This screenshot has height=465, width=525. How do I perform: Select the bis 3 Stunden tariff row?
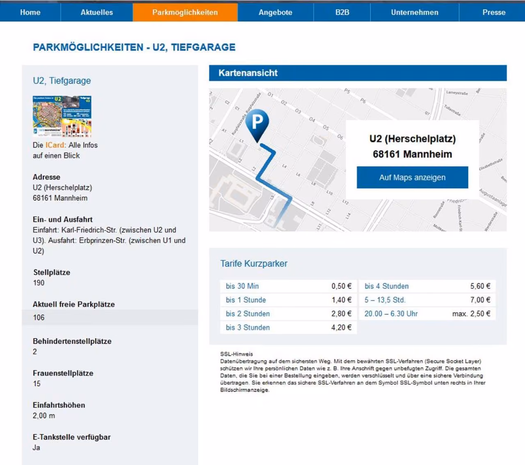[288, 328]
